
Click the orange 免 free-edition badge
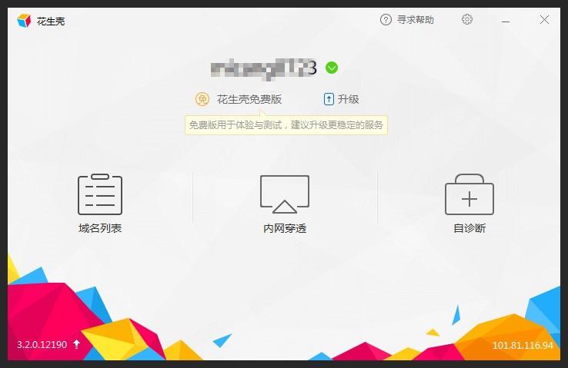202,99
